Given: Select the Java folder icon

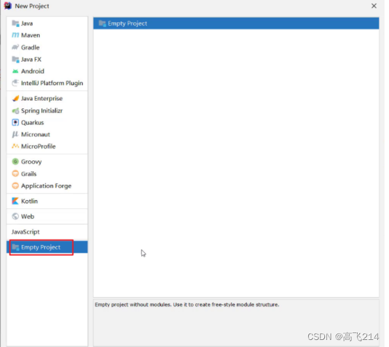Looking at the screenshot, I should click(15, 23).
